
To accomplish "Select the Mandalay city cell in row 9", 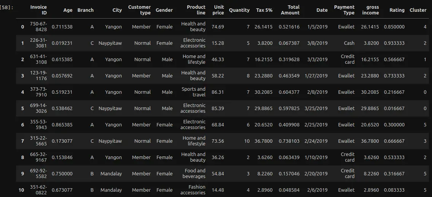I will [x=111, y=173].
